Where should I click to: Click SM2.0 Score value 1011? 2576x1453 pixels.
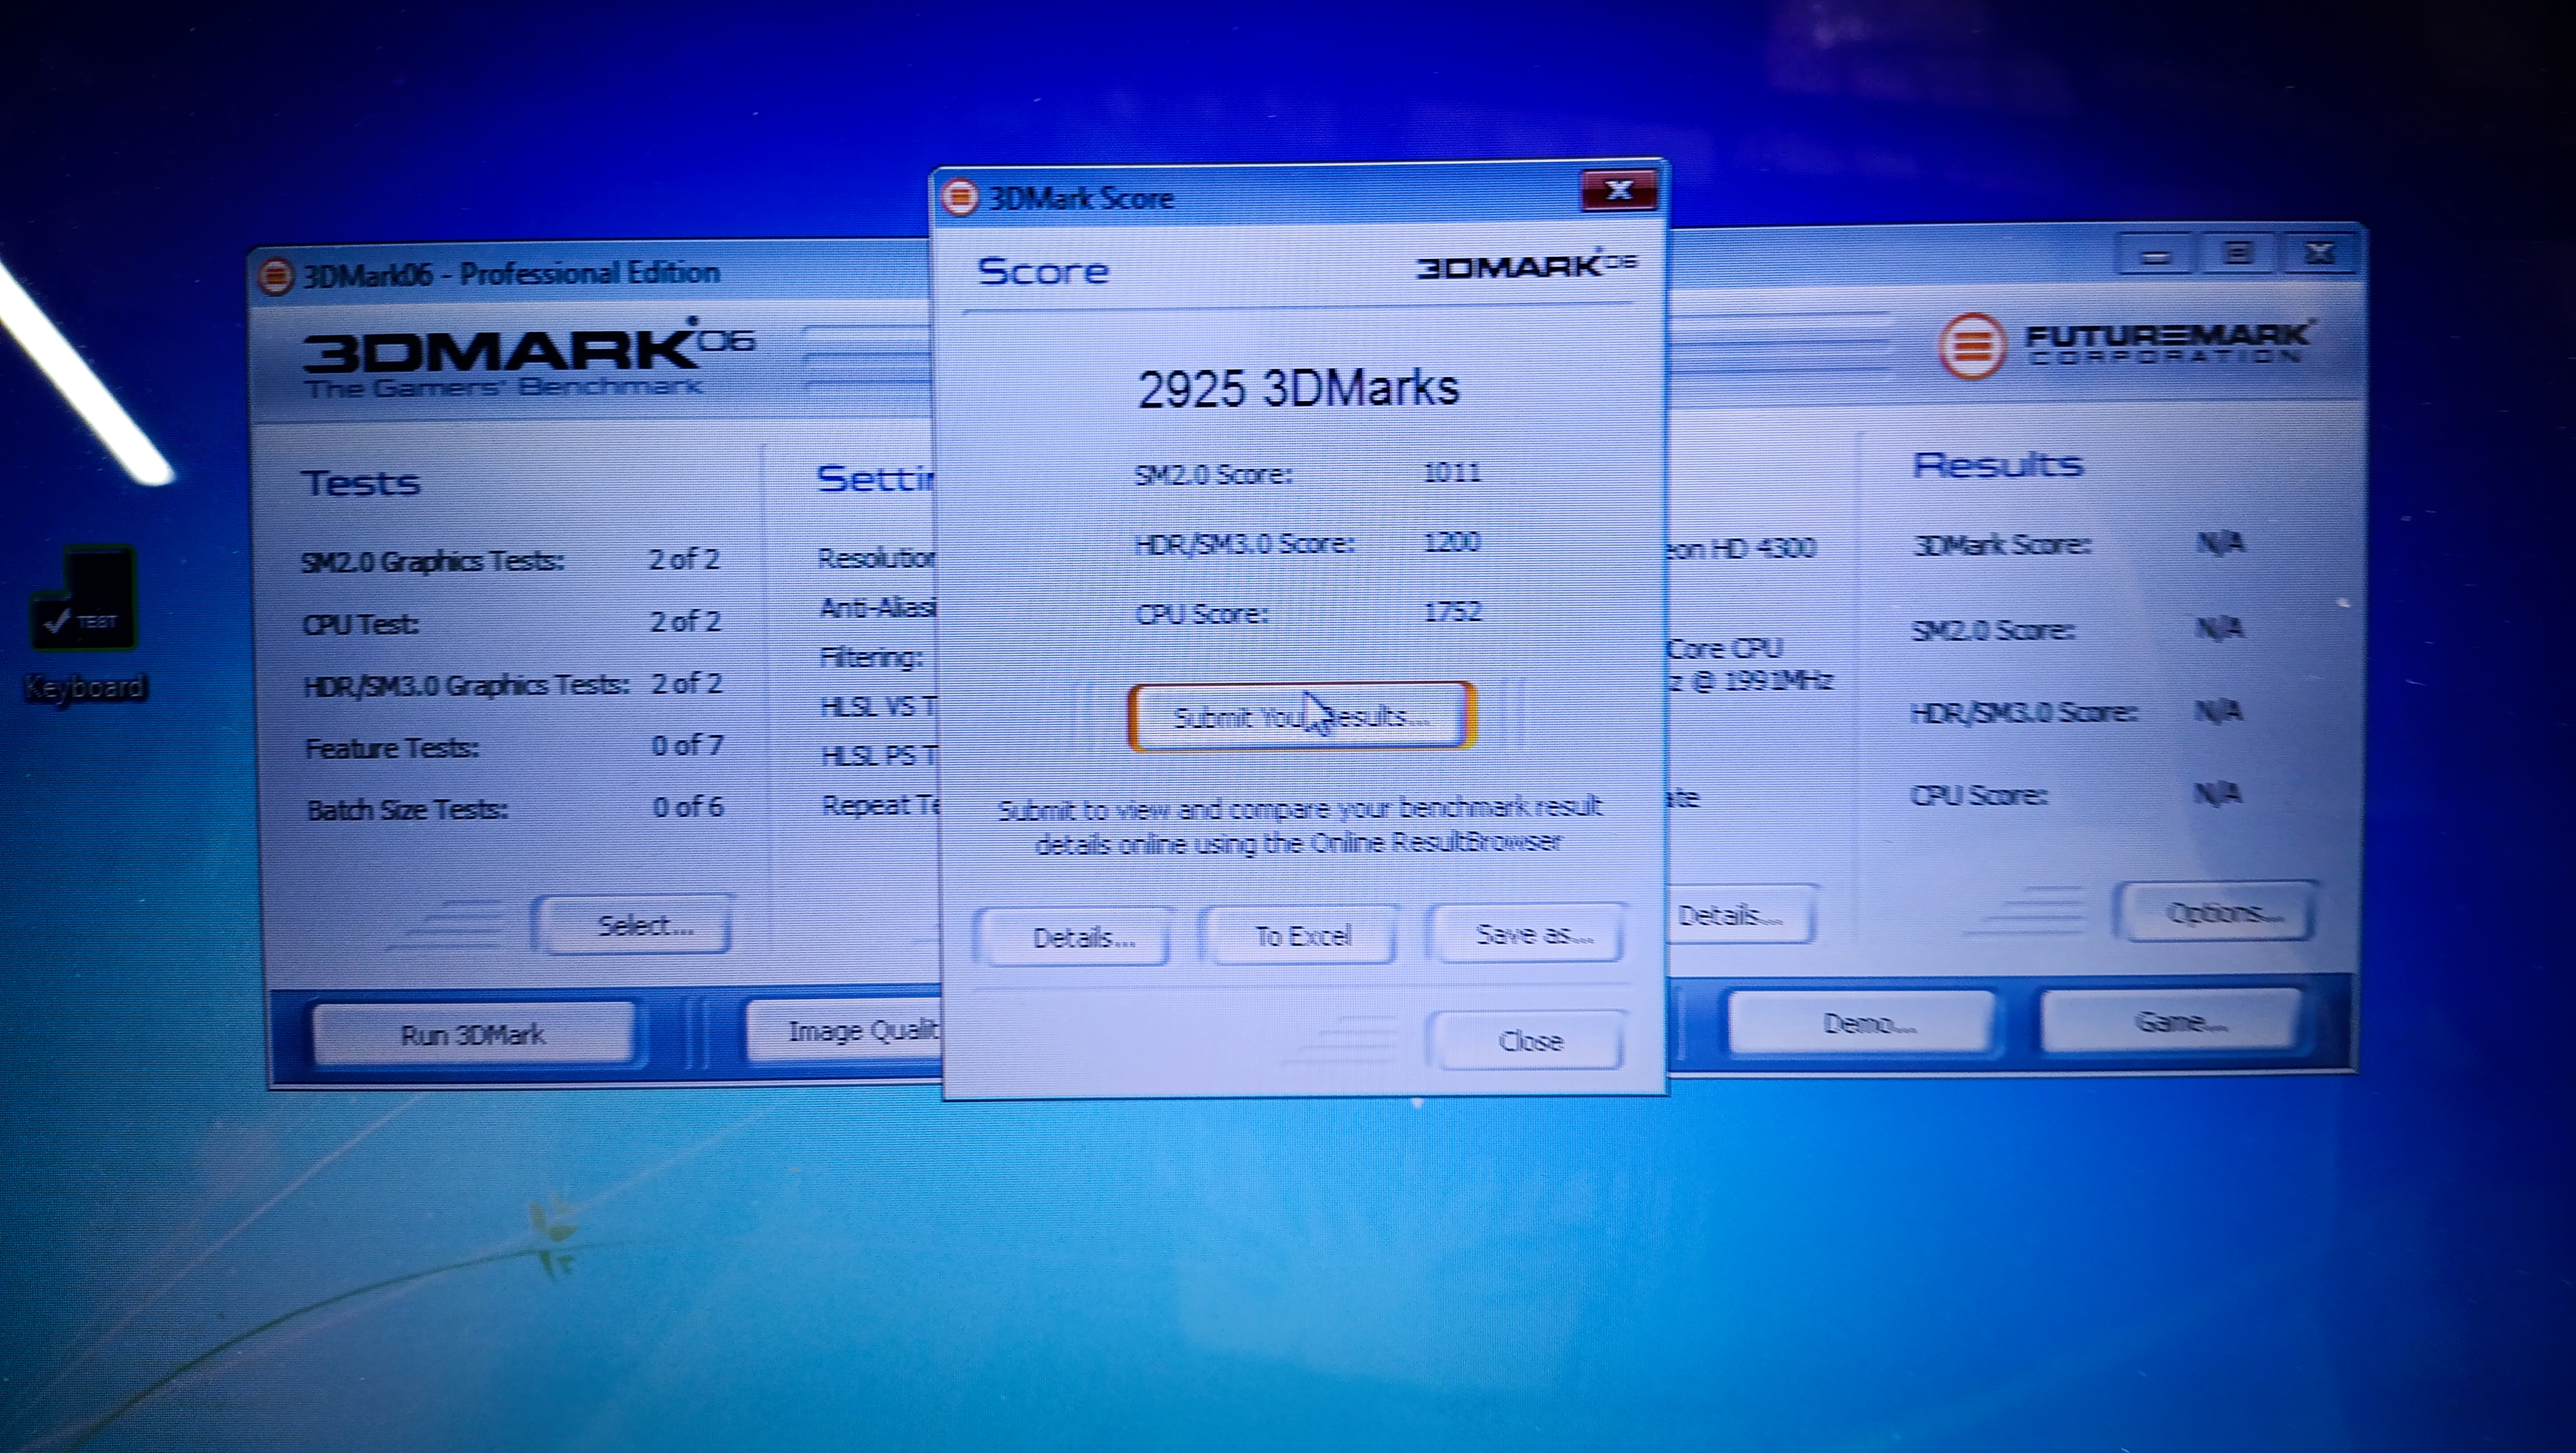click(x=1451, y=471)
